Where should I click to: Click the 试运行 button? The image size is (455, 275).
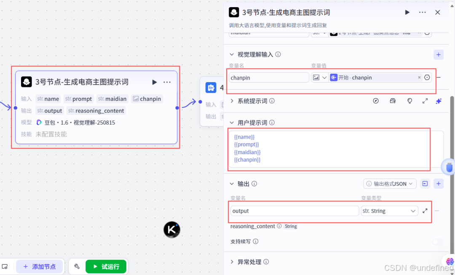[106, 267]
